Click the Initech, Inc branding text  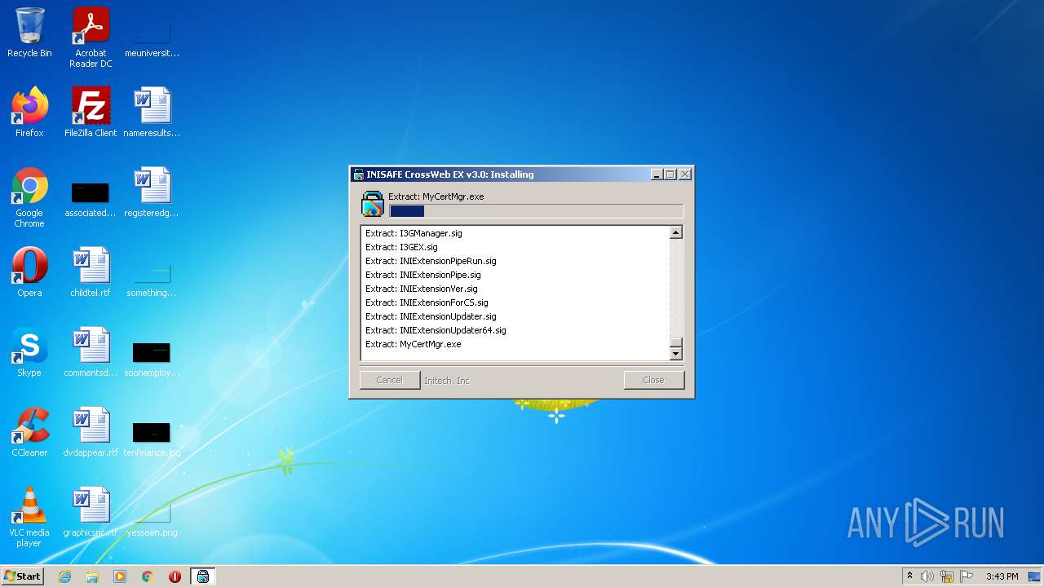[447, 381]
